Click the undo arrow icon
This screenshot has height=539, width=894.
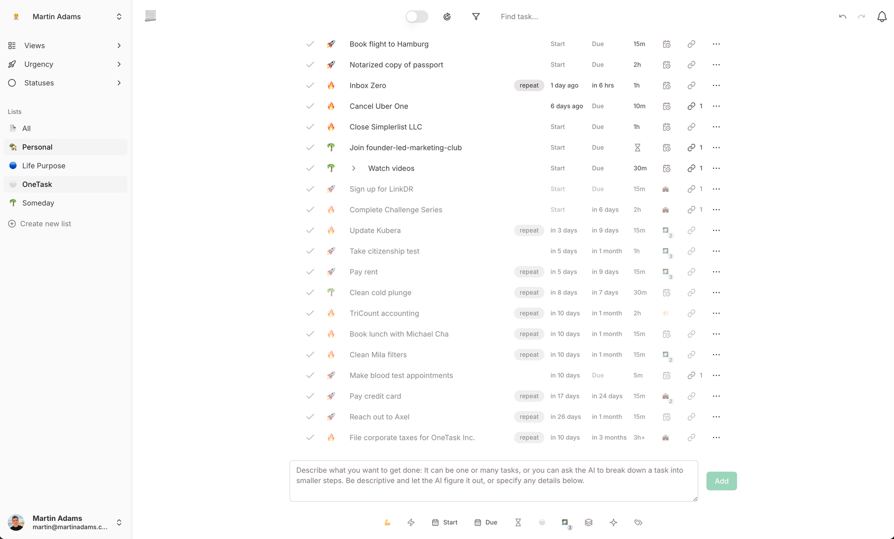pyautogui.click(x=842, y=17)
